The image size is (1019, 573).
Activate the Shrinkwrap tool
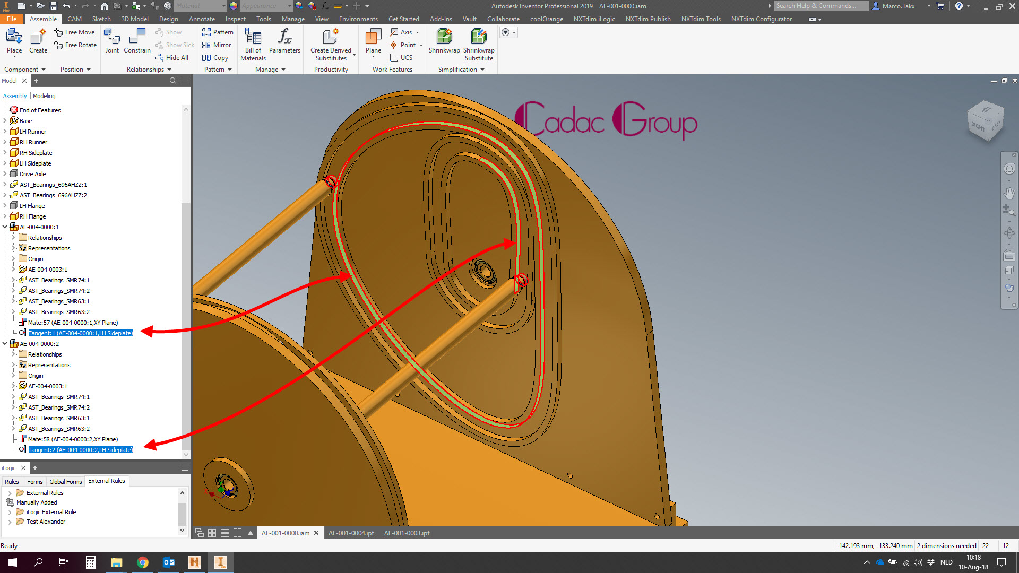444,42
